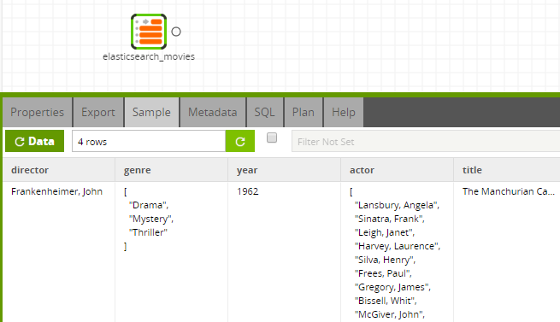Click the year column header
This screenshot has height=322, width=560.
pyautogui.click(x=285, y=170)
